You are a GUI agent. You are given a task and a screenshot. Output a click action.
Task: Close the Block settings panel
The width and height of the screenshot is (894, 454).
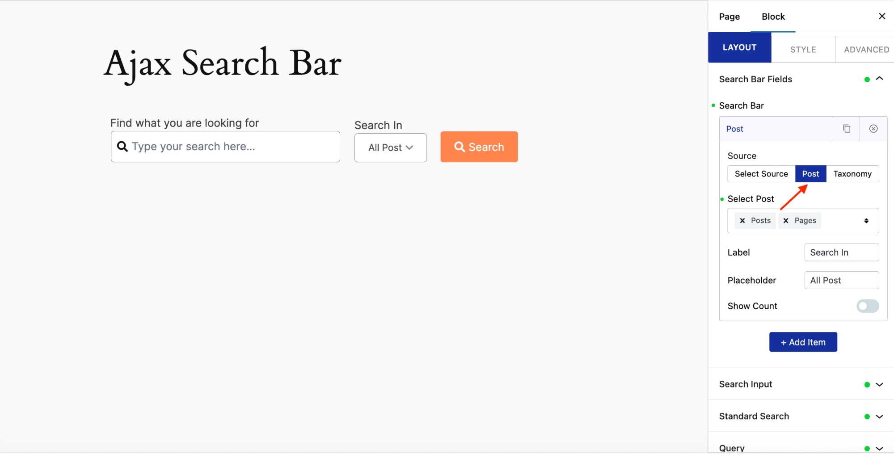[x=881, y=16]
